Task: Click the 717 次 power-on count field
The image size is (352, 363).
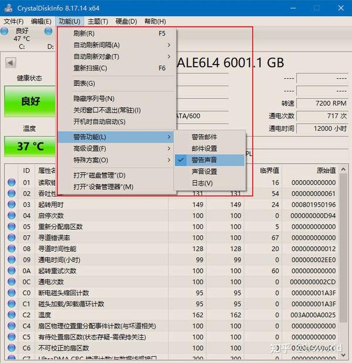Action: pos(322,116)
